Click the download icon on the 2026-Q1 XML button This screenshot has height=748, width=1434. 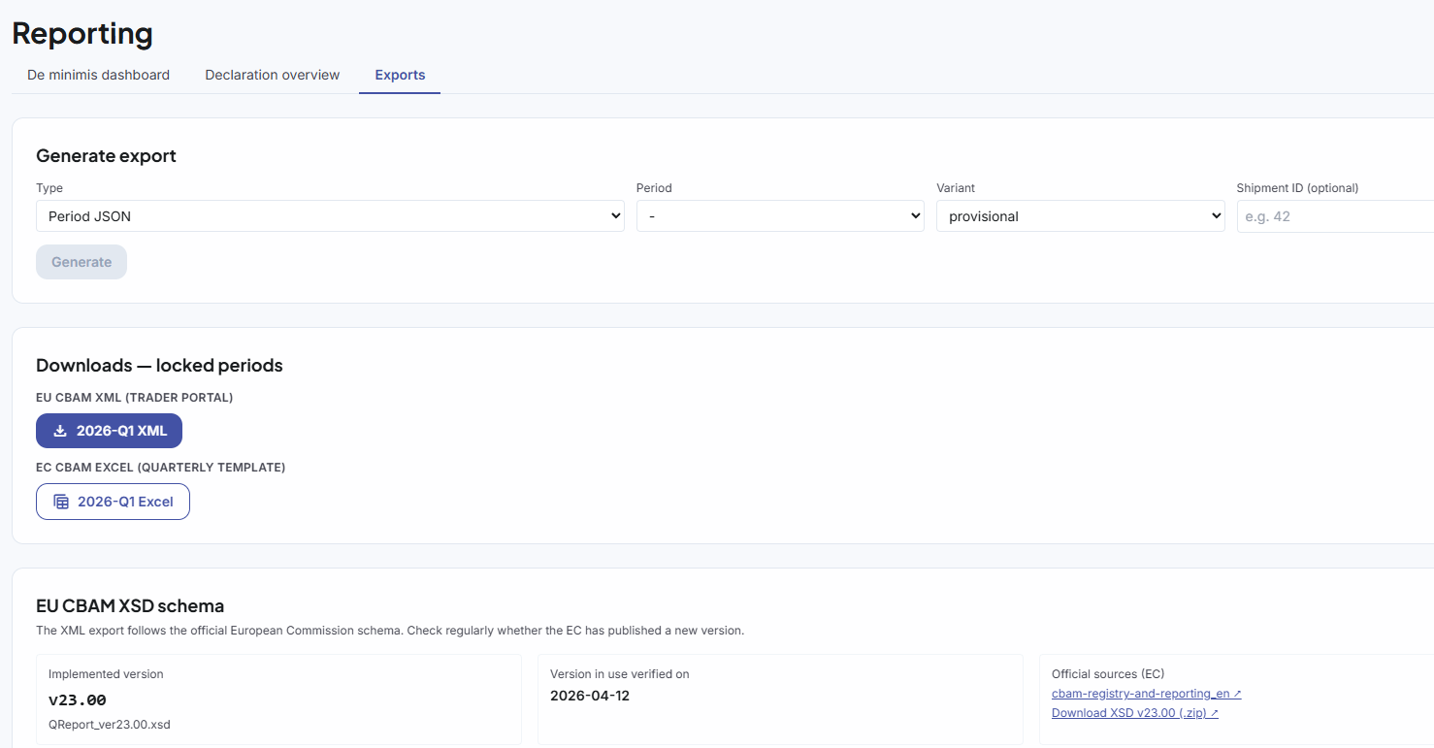tap(60, 431)
